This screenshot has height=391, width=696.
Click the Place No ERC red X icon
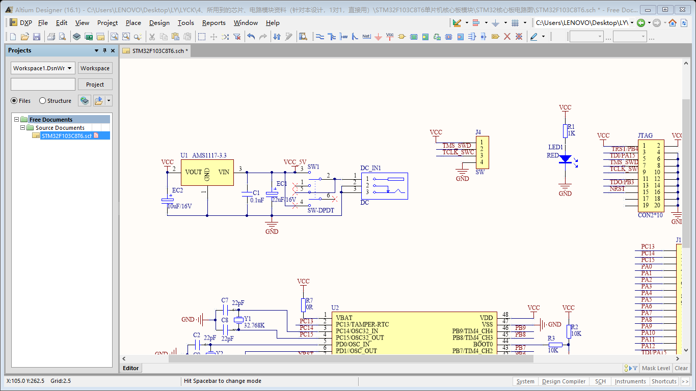[507, 37]
